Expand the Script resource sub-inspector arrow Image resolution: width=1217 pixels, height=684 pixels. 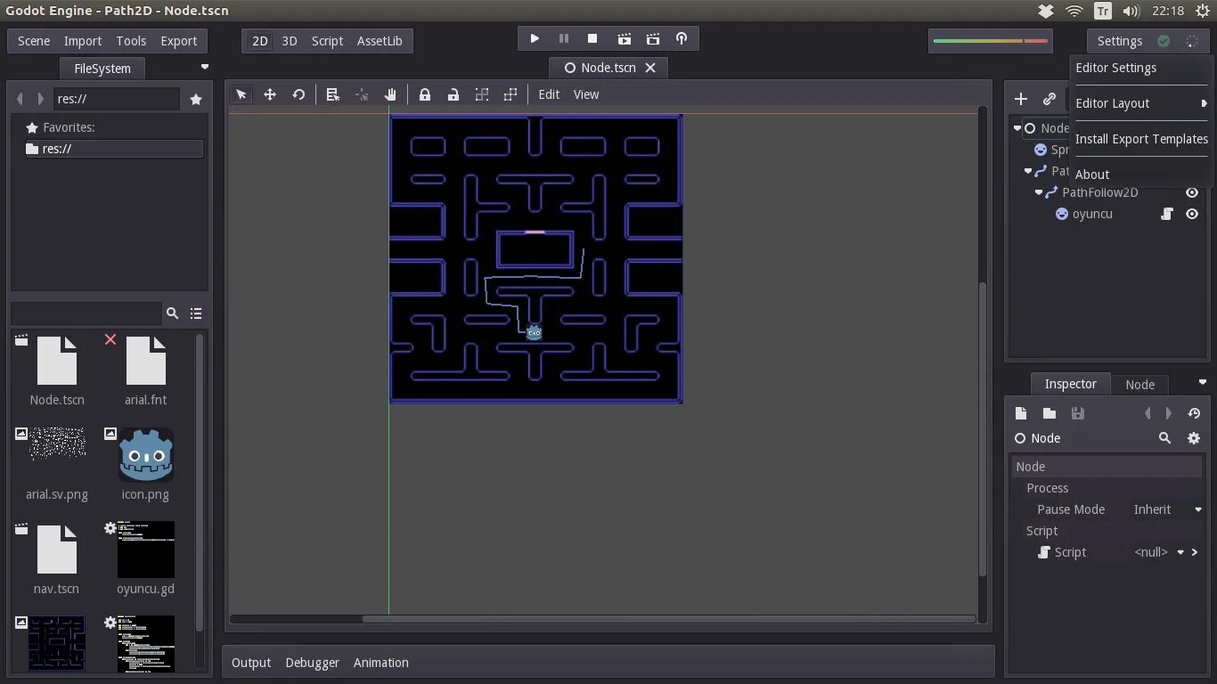[x=1195, y=552]
